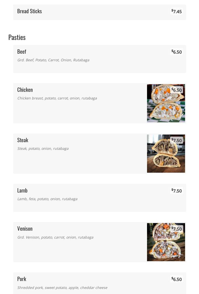The image size is (199, 294).
Task: Click the Chicken pasty title
Action: (x=25, y=90)
